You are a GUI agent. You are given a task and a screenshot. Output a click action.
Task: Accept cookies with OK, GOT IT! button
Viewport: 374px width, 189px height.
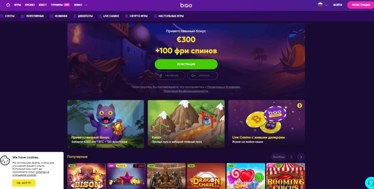24,183
